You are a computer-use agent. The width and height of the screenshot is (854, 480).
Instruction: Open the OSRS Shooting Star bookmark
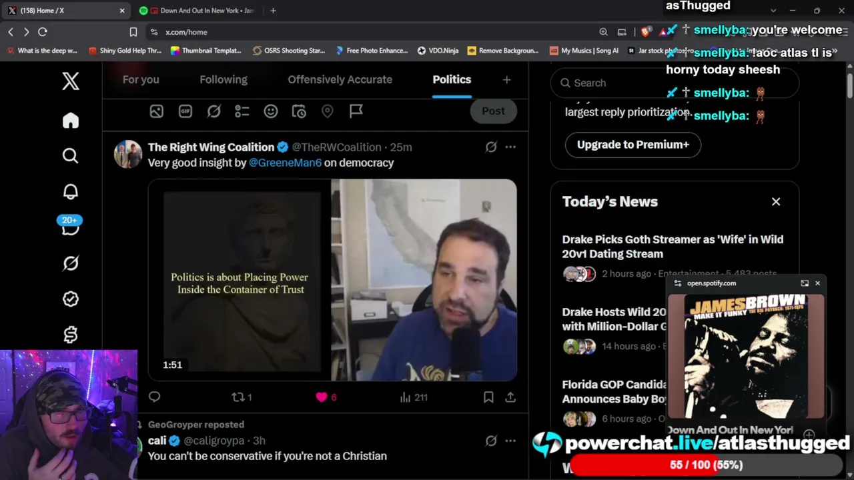[289, 51]
